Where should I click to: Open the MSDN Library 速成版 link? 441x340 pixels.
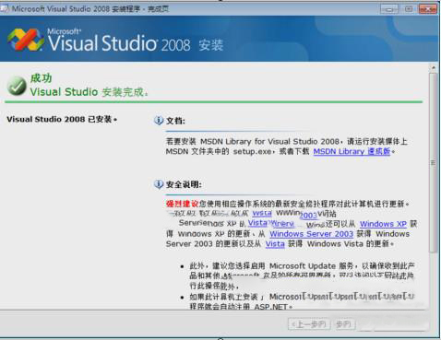coord(352,151)
